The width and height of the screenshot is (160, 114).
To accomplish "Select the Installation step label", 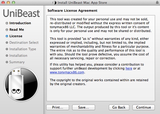I will [18, 55].
